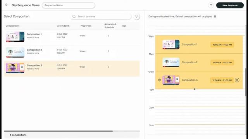Click Save Sequence button
Image resolution: width=248 pixels, height=139 pixels.
click(x=230, y=5)
